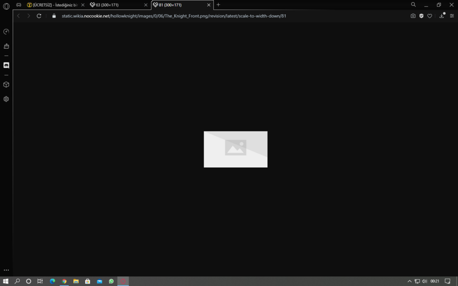Open Easy Setup sliders menu
This screenshot has height=286, width=458.
tap(451, 16)
